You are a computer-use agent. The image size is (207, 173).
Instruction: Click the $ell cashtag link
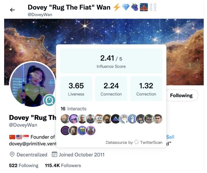coord(170,137)
